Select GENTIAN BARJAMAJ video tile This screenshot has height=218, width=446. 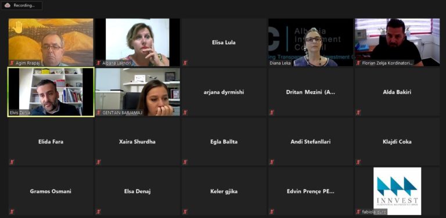(x=138, y=92)
